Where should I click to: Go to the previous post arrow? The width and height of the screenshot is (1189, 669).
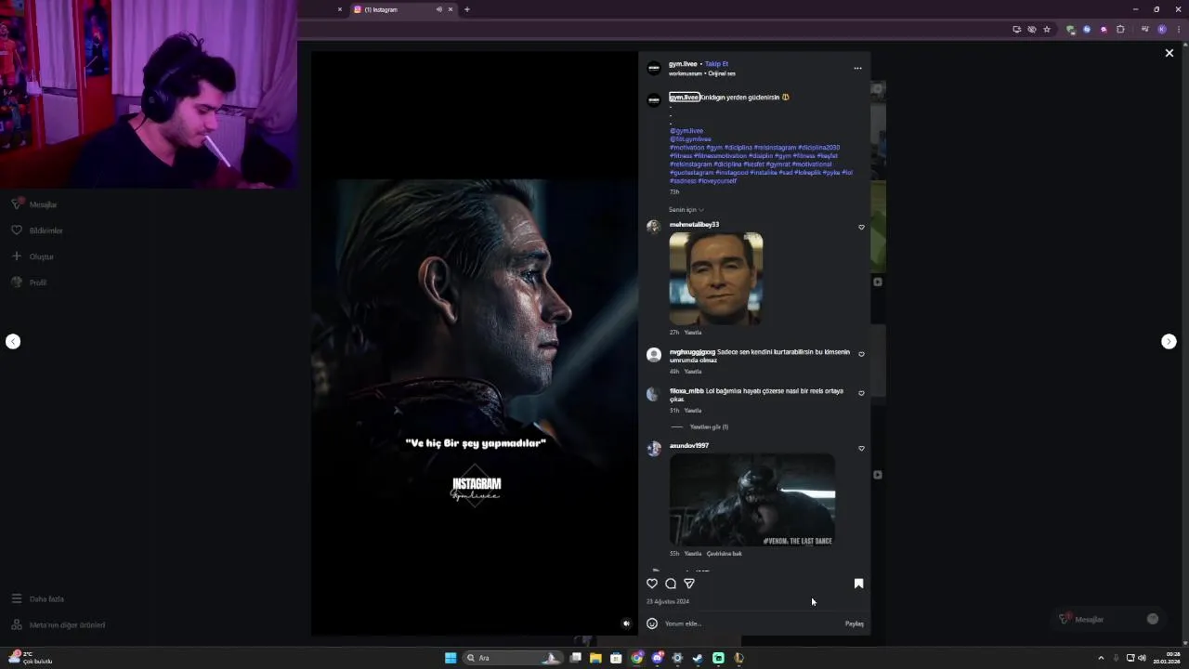(13, 341)
